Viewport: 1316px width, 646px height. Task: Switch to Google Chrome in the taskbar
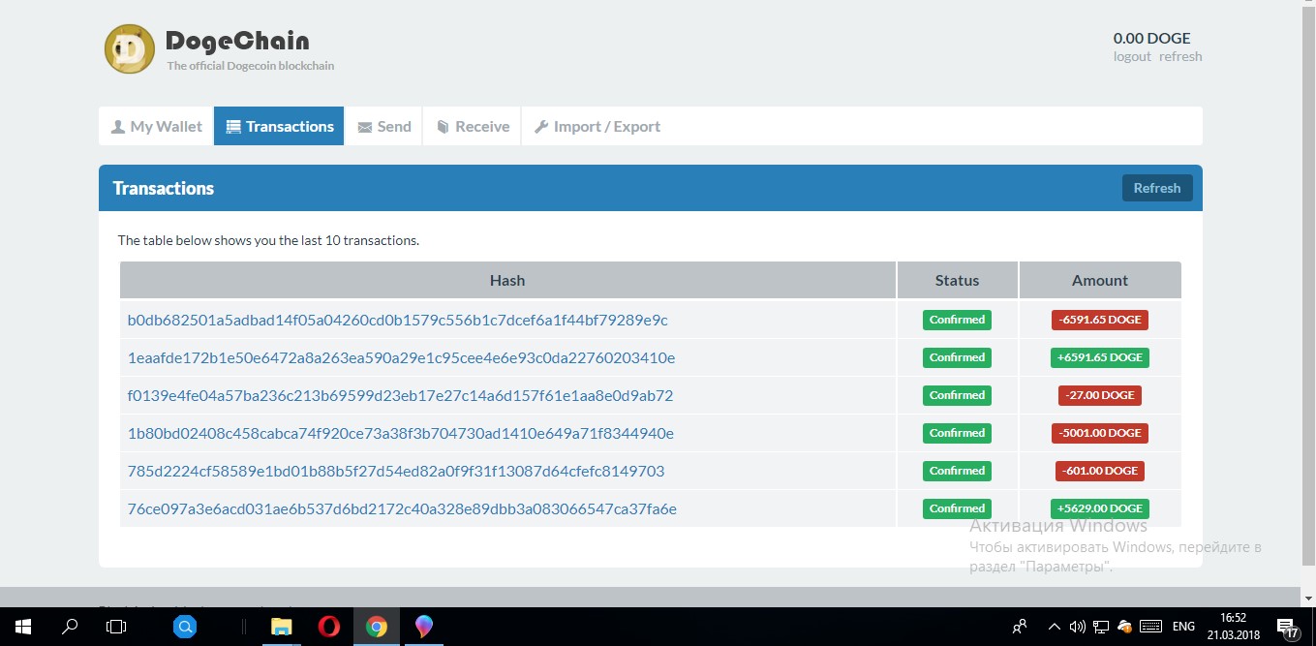click(x=376, y=627)
